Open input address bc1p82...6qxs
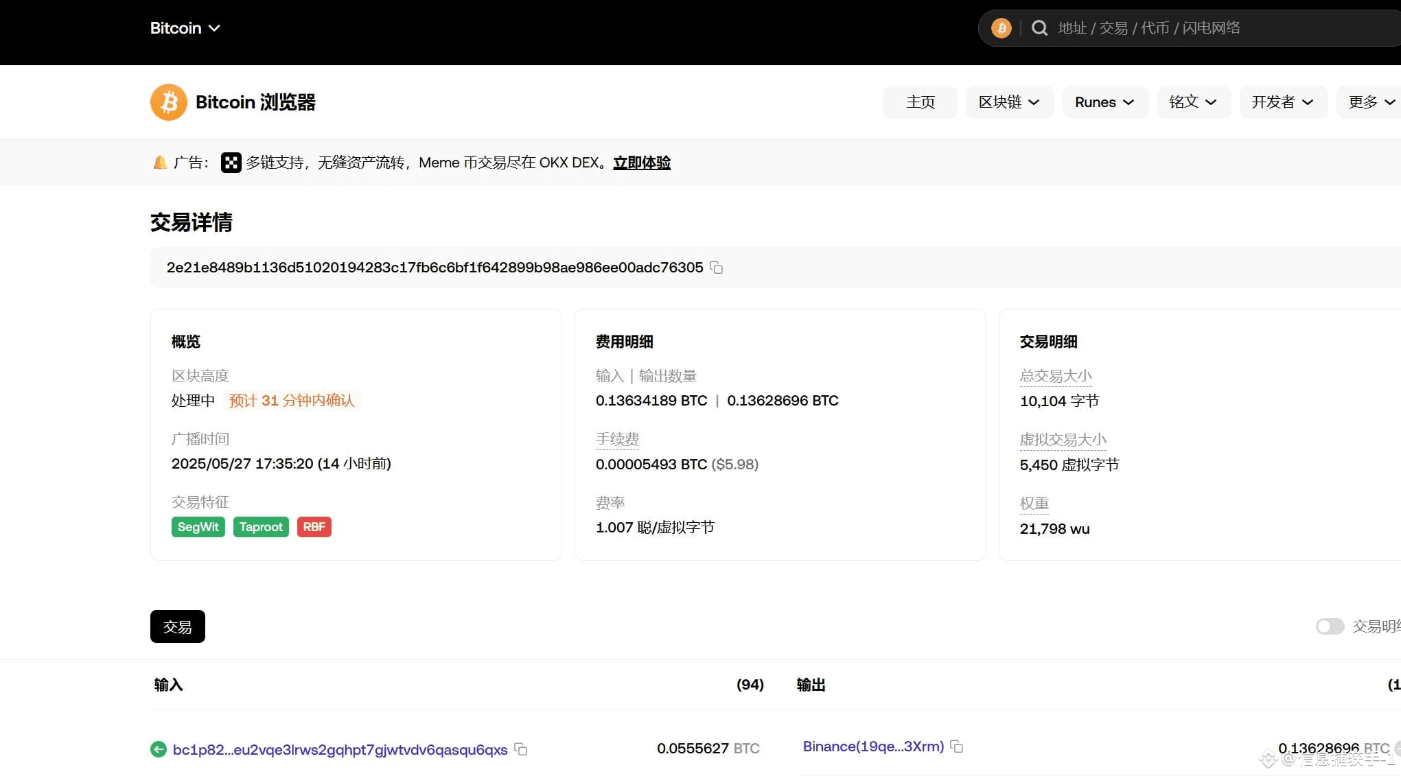This screenshot has height=776, width=1401. (340, 749)
